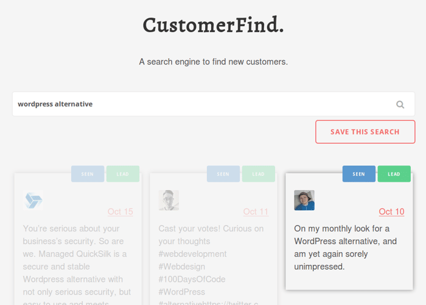Click the magnifying glass search icon
Image resolution: width=426 pixels, height=305 pixels.
tap(400, 105)
